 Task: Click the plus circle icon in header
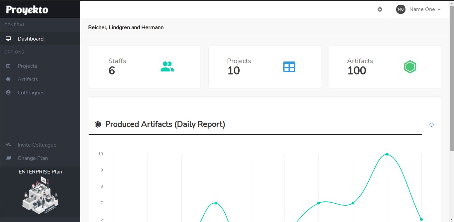(x=380, y=9)
